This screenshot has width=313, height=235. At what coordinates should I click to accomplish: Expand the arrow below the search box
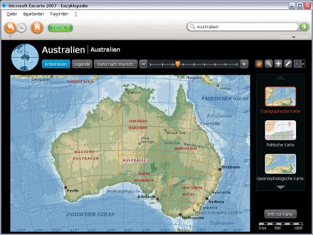point(294,37)
